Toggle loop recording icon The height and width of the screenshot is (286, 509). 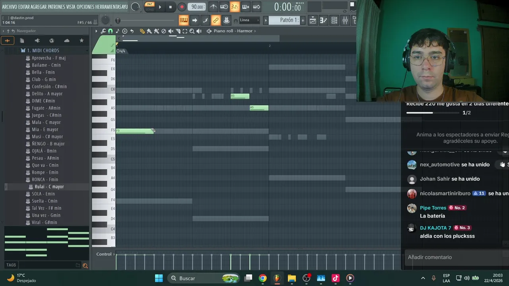point(256,7)
